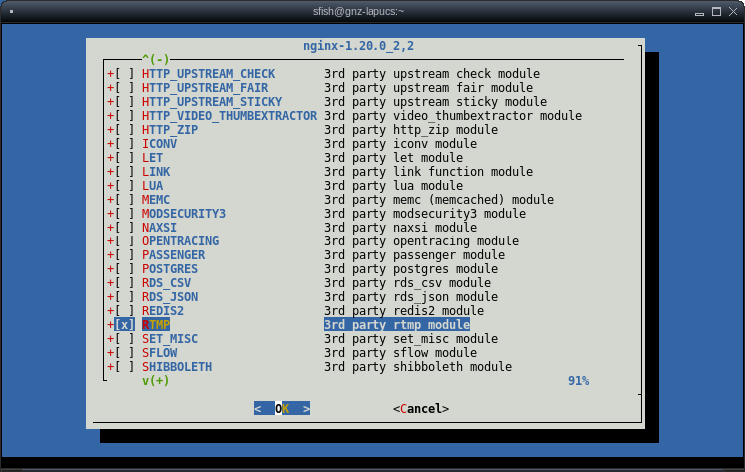
Task: Minimize the terminal window
Action: [x=699, y=12]
